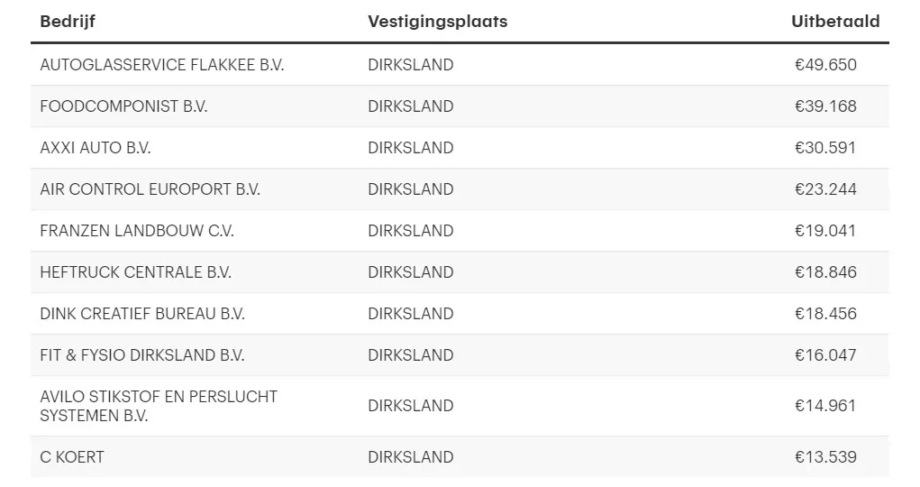This screenshot has height=487, width=920.
Task: Click DIRKSLAND in the C KOERT row
Action: coord(411,457)
